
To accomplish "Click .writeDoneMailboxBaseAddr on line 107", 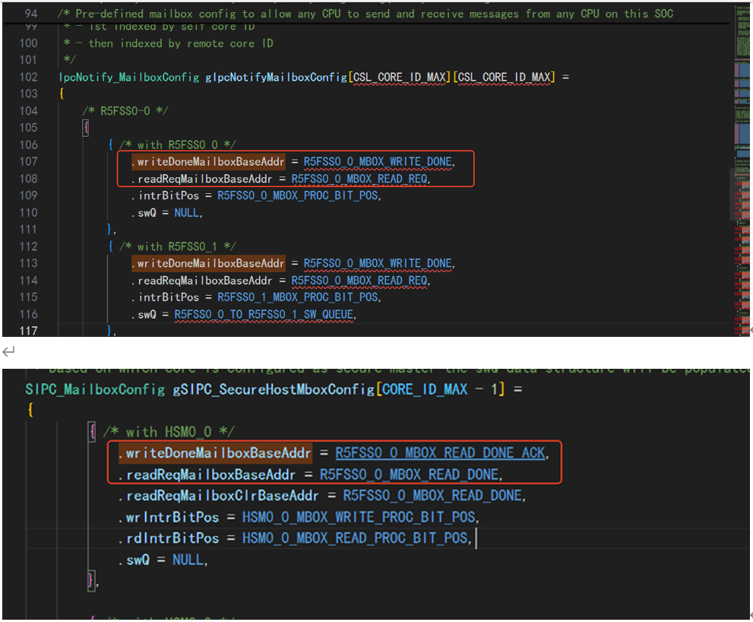I will tap(208, 162).
